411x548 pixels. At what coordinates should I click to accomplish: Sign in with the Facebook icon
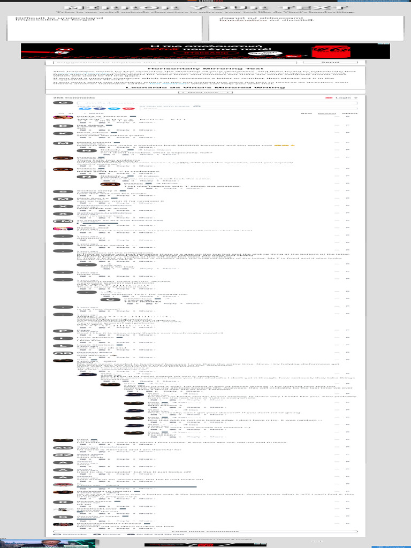pos(99,109)
